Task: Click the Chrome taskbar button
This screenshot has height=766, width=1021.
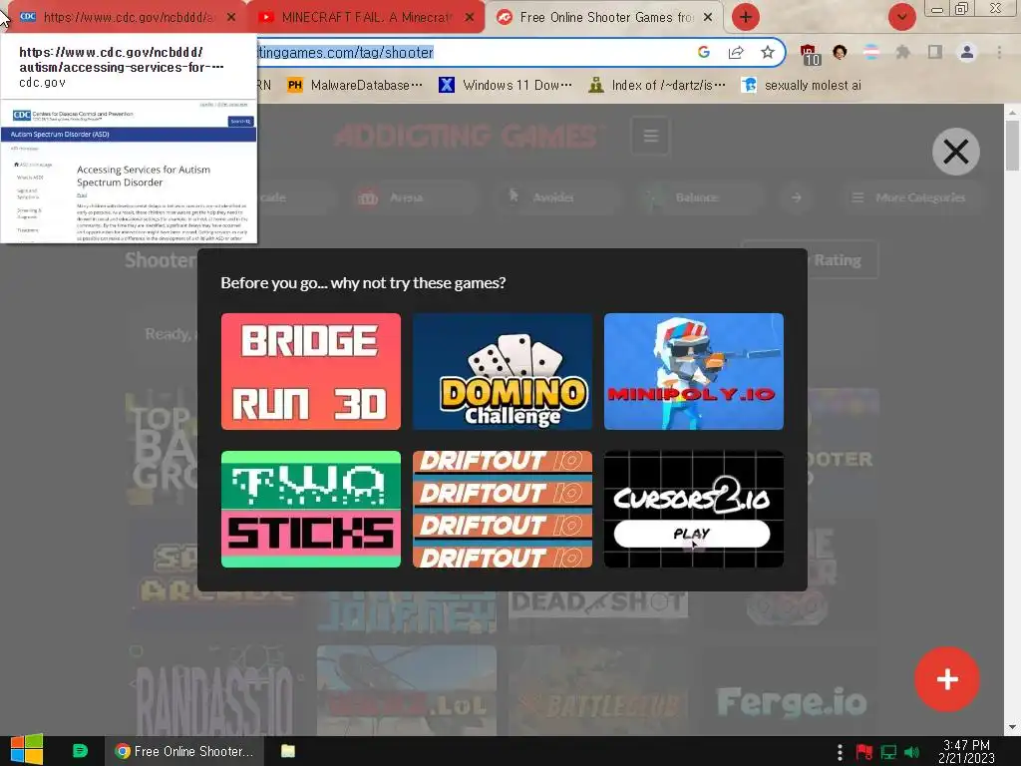Action: tap(185, 751)
